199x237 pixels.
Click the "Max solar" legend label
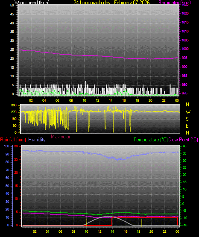pos(61,137)
